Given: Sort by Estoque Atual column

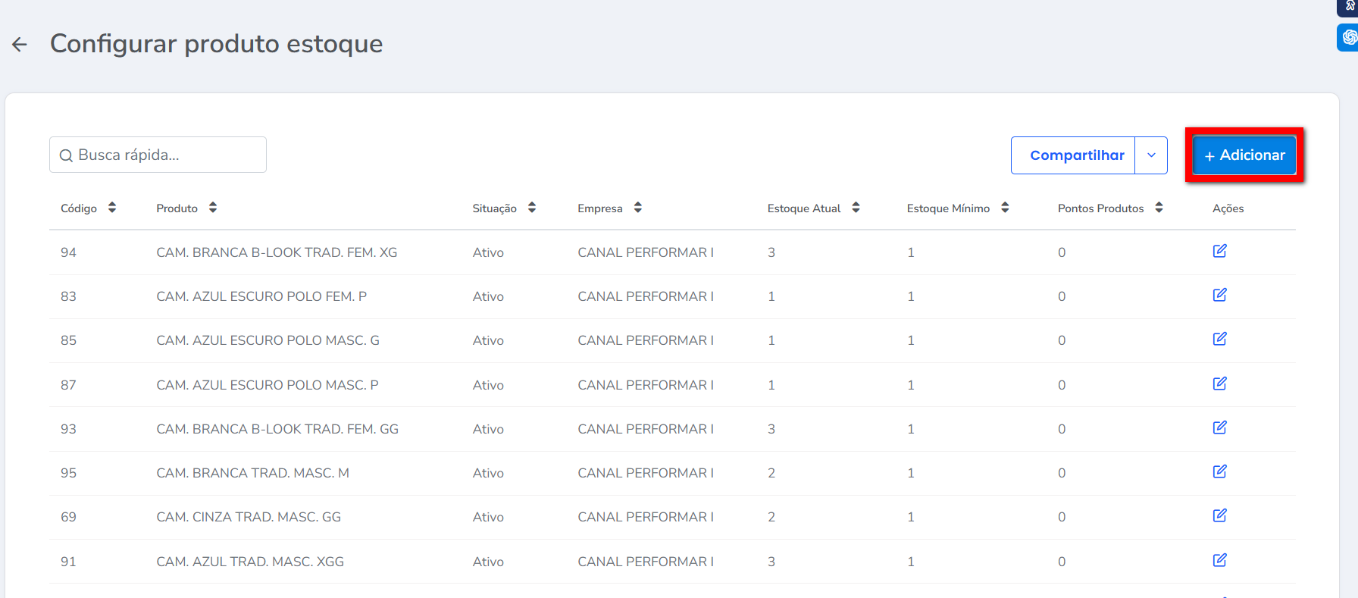Looking at the screenshot, I should pyautogui.click(x=856, y=208).
